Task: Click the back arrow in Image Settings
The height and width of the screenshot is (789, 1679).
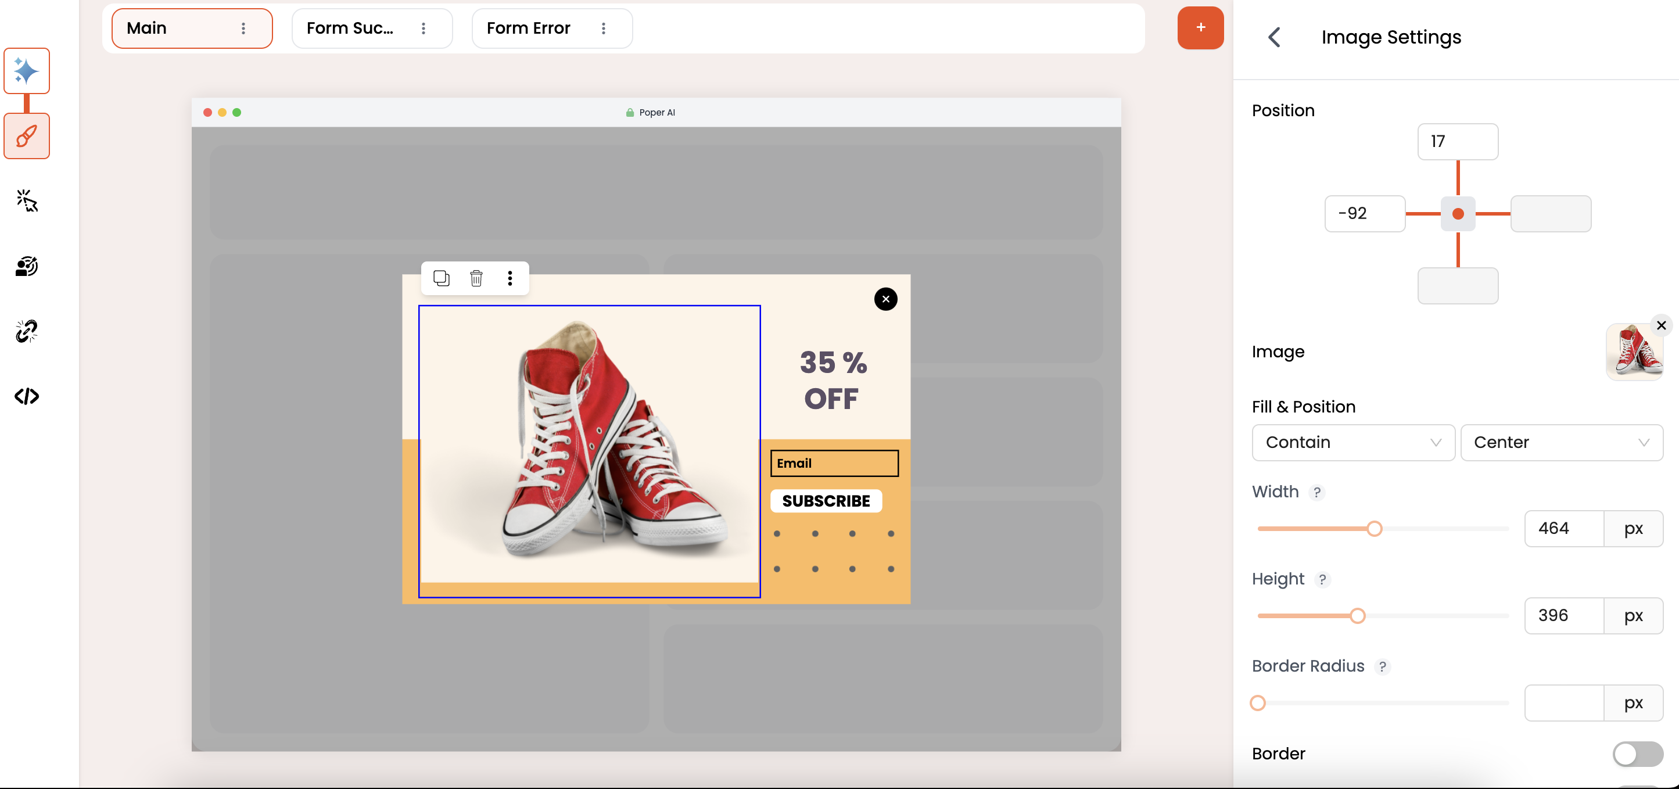Action: click(1275, 35)
